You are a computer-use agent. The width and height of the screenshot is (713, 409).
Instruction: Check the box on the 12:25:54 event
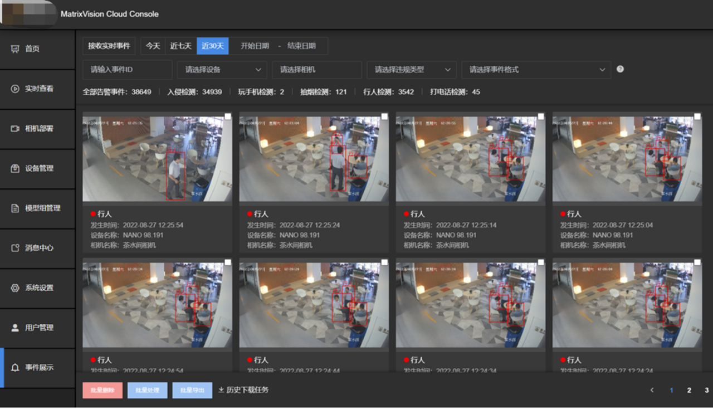228,116
